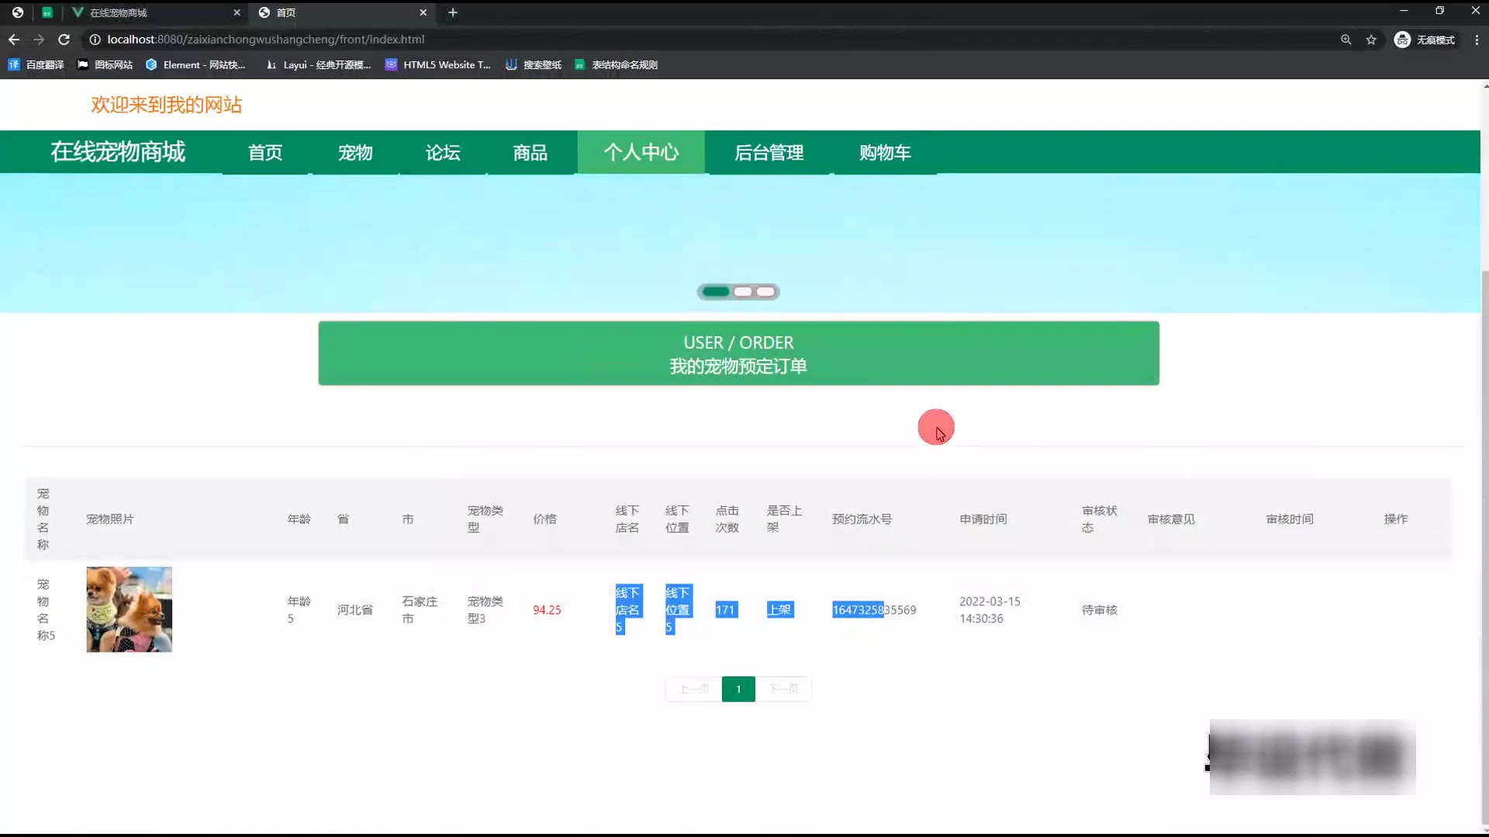Open 百度翻译 bookmark
Image resolution: width=1489 pixels, height=837 pixels.
coord(36,65)
